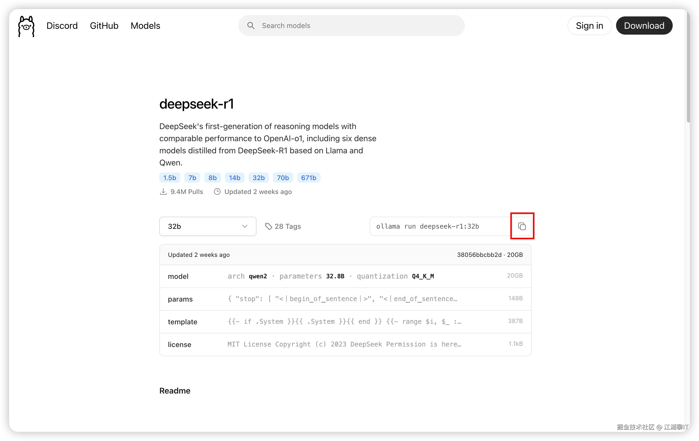The width and height of the screenshot is (699, 441).
Task: Open the 28 Tags link
Action: [287, 226]
